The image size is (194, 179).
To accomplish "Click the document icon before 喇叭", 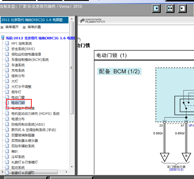I will (x=7, y=151).
